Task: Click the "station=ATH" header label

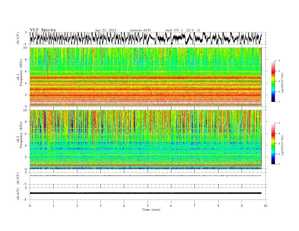Action: [x=140, y=30]
